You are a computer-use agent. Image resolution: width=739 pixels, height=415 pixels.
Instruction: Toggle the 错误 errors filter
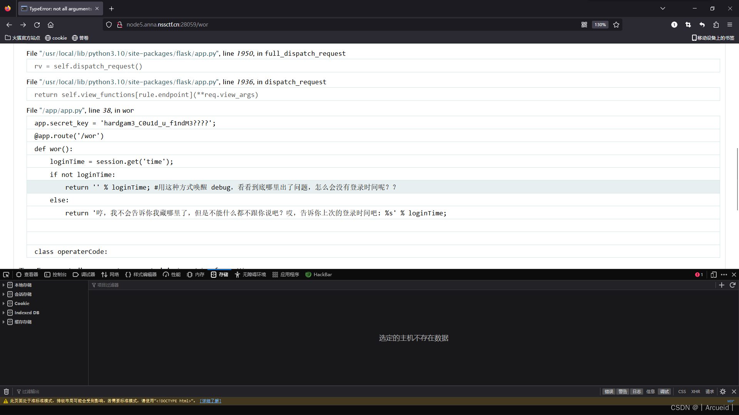tap(609, 392)
